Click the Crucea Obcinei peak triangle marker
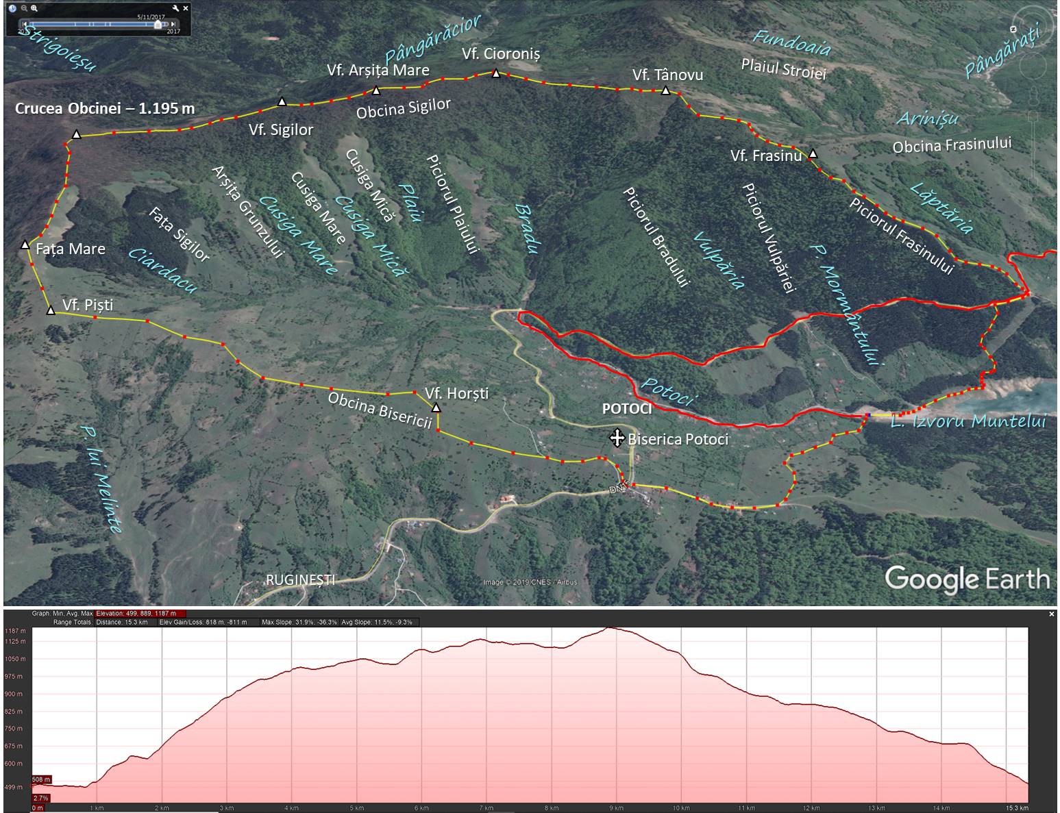1060x813 pixels. (x=77, y=135)
